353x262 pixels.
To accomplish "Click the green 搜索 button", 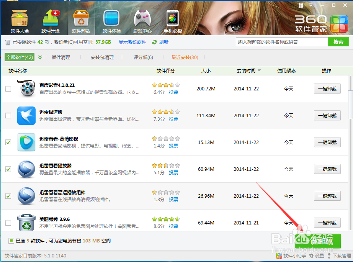I will pyautogui.click(x=338, y=42).
